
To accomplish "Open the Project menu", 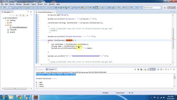I will tap(40, 4).
